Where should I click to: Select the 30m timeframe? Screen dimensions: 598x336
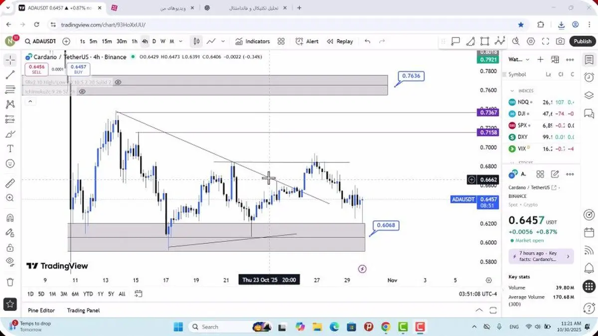122,41
